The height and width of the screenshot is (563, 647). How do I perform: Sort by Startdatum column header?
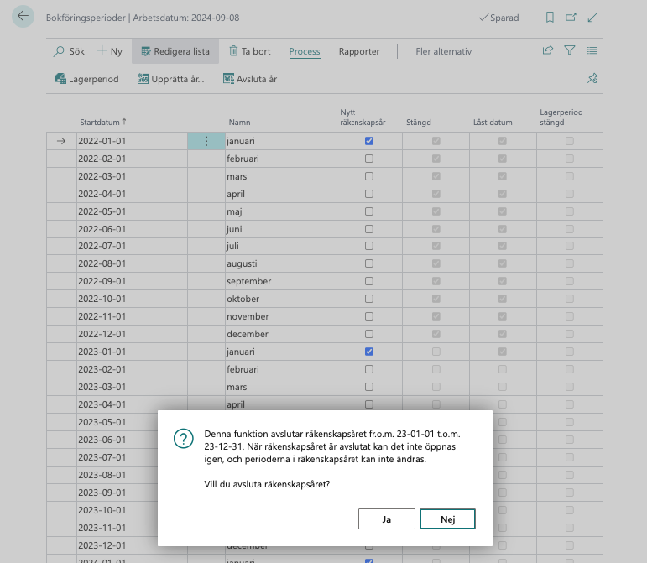(102, 122)
